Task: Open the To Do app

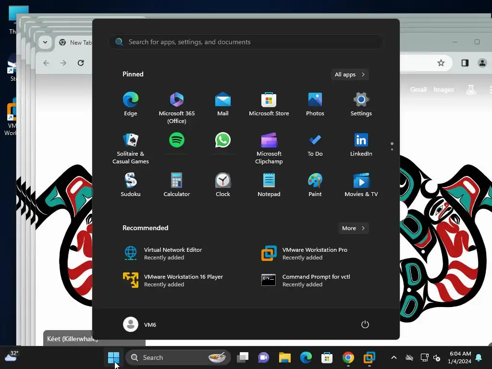Action: pyautogui.click(x=315, y=145)
